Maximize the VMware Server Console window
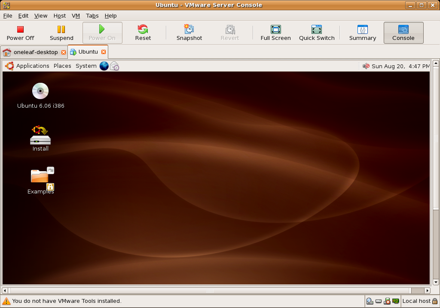Image resolution: width=440 pixels, height=308 pixels. coord(422,5)
